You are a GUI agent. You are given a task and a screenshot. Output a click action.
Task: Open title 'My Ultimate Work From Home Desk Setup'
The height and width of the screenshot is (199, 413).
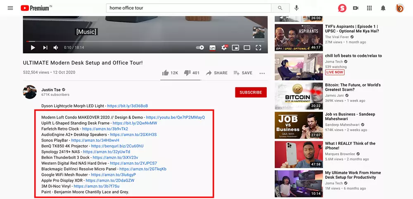(x=353, y=175)
